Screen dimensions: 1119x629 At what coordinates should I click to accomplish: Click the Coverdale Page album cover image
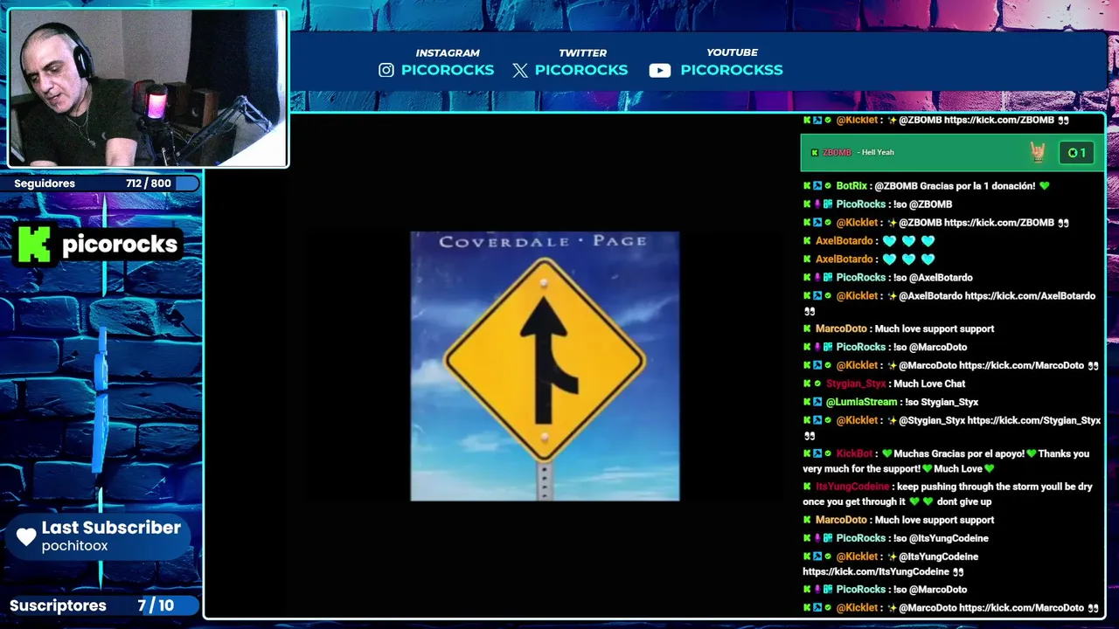(545, 366)
